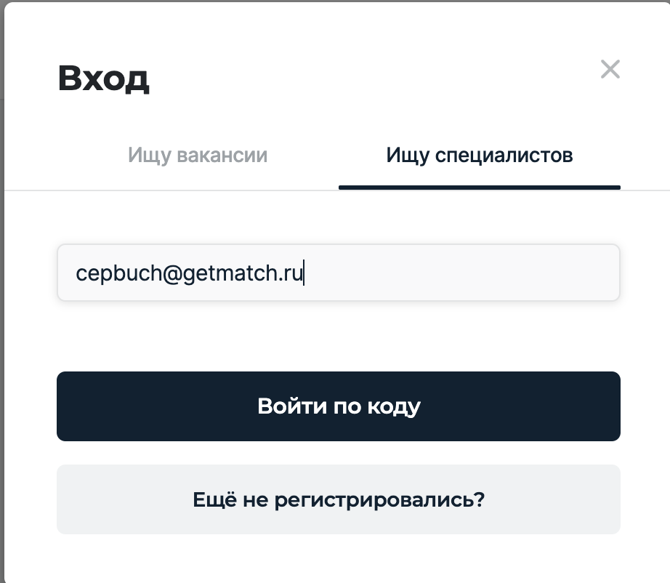Focus the field containing cepbuch@getmatch.ru
Image resolution: width=670 pixels, height=583 pixels.
[338, 273]
